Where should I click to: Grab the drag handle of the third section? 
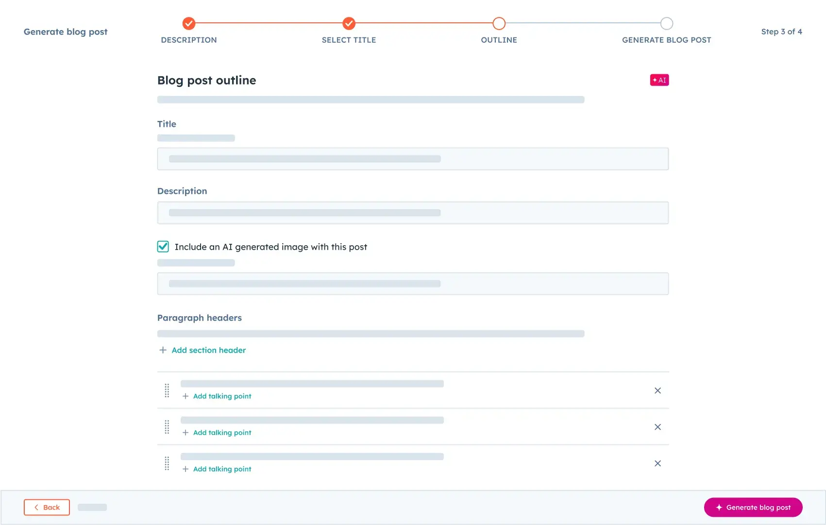[167, 463]
